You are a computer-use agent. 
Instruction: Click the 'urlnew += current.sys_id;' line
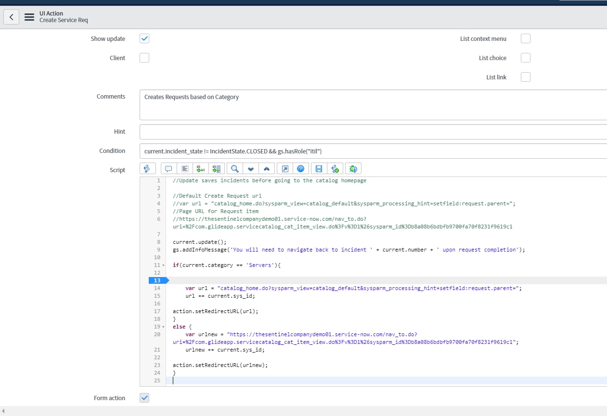click(x=225, y=350)
